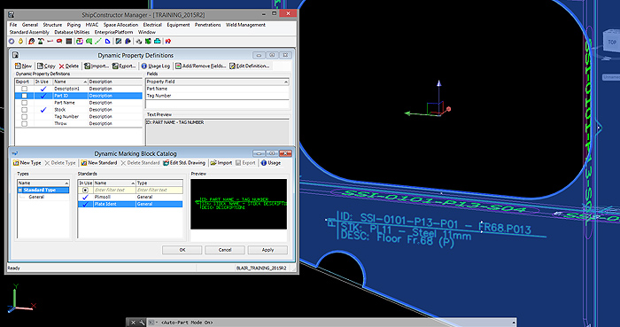Click the wrench icon on the AutoCAD command line
The height and width of the screenshot is (327, 620).
(x=142, y=323)
